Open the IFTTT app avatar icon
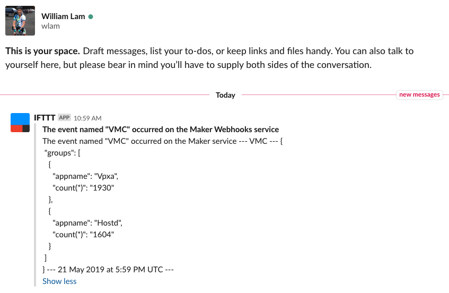The image size is (449, 293). pyautogui.click(x=20, y=122)
